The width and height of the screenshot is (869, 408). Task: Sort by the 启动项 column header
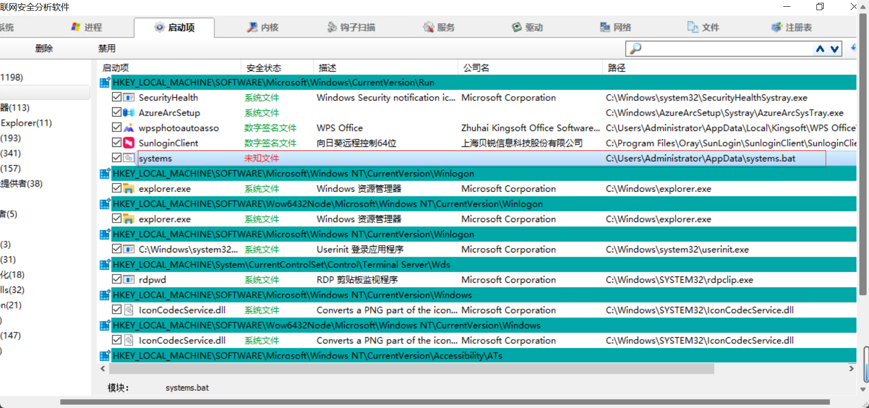click(169, 67)
